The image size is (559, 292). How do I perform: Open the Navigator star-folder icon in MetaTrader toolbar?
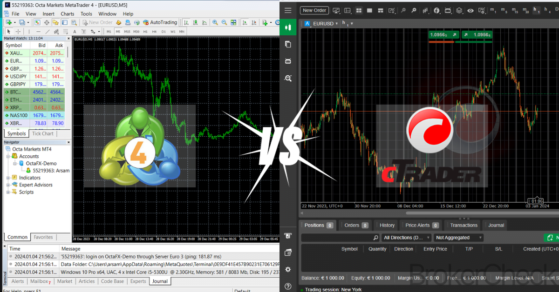[55, 22]
